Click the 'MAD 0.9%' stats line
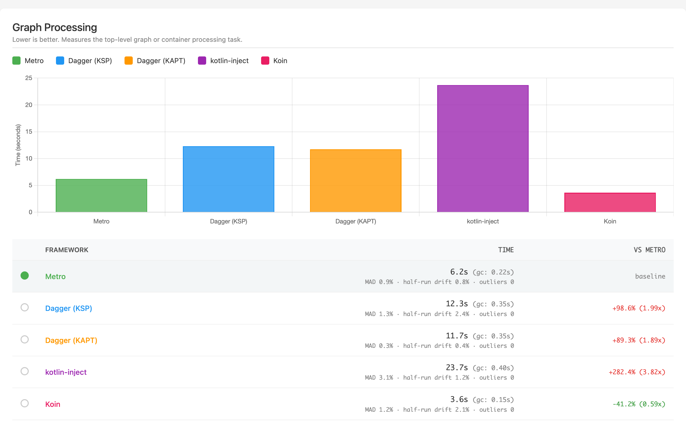Screen dimensions: 686x423 [x=439, y=282]
